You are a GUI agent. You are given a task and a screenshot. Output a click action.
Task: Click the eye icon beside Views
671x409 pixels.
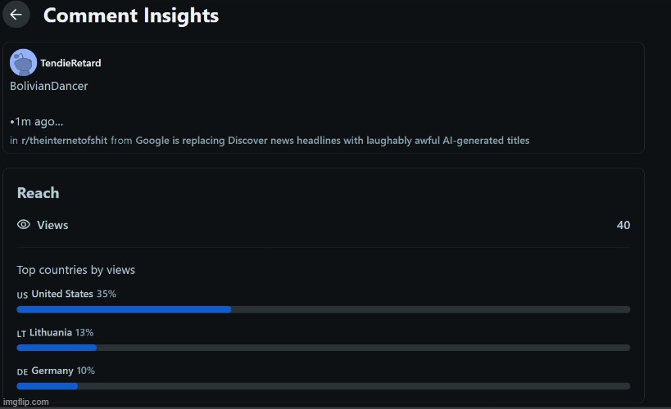pyautogui.click(x=24, y=225)
